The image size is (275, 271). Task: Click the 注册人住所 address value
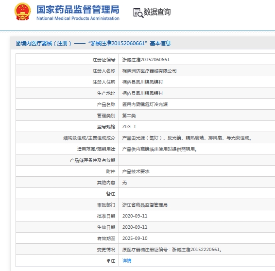click(x=142, y=82)
